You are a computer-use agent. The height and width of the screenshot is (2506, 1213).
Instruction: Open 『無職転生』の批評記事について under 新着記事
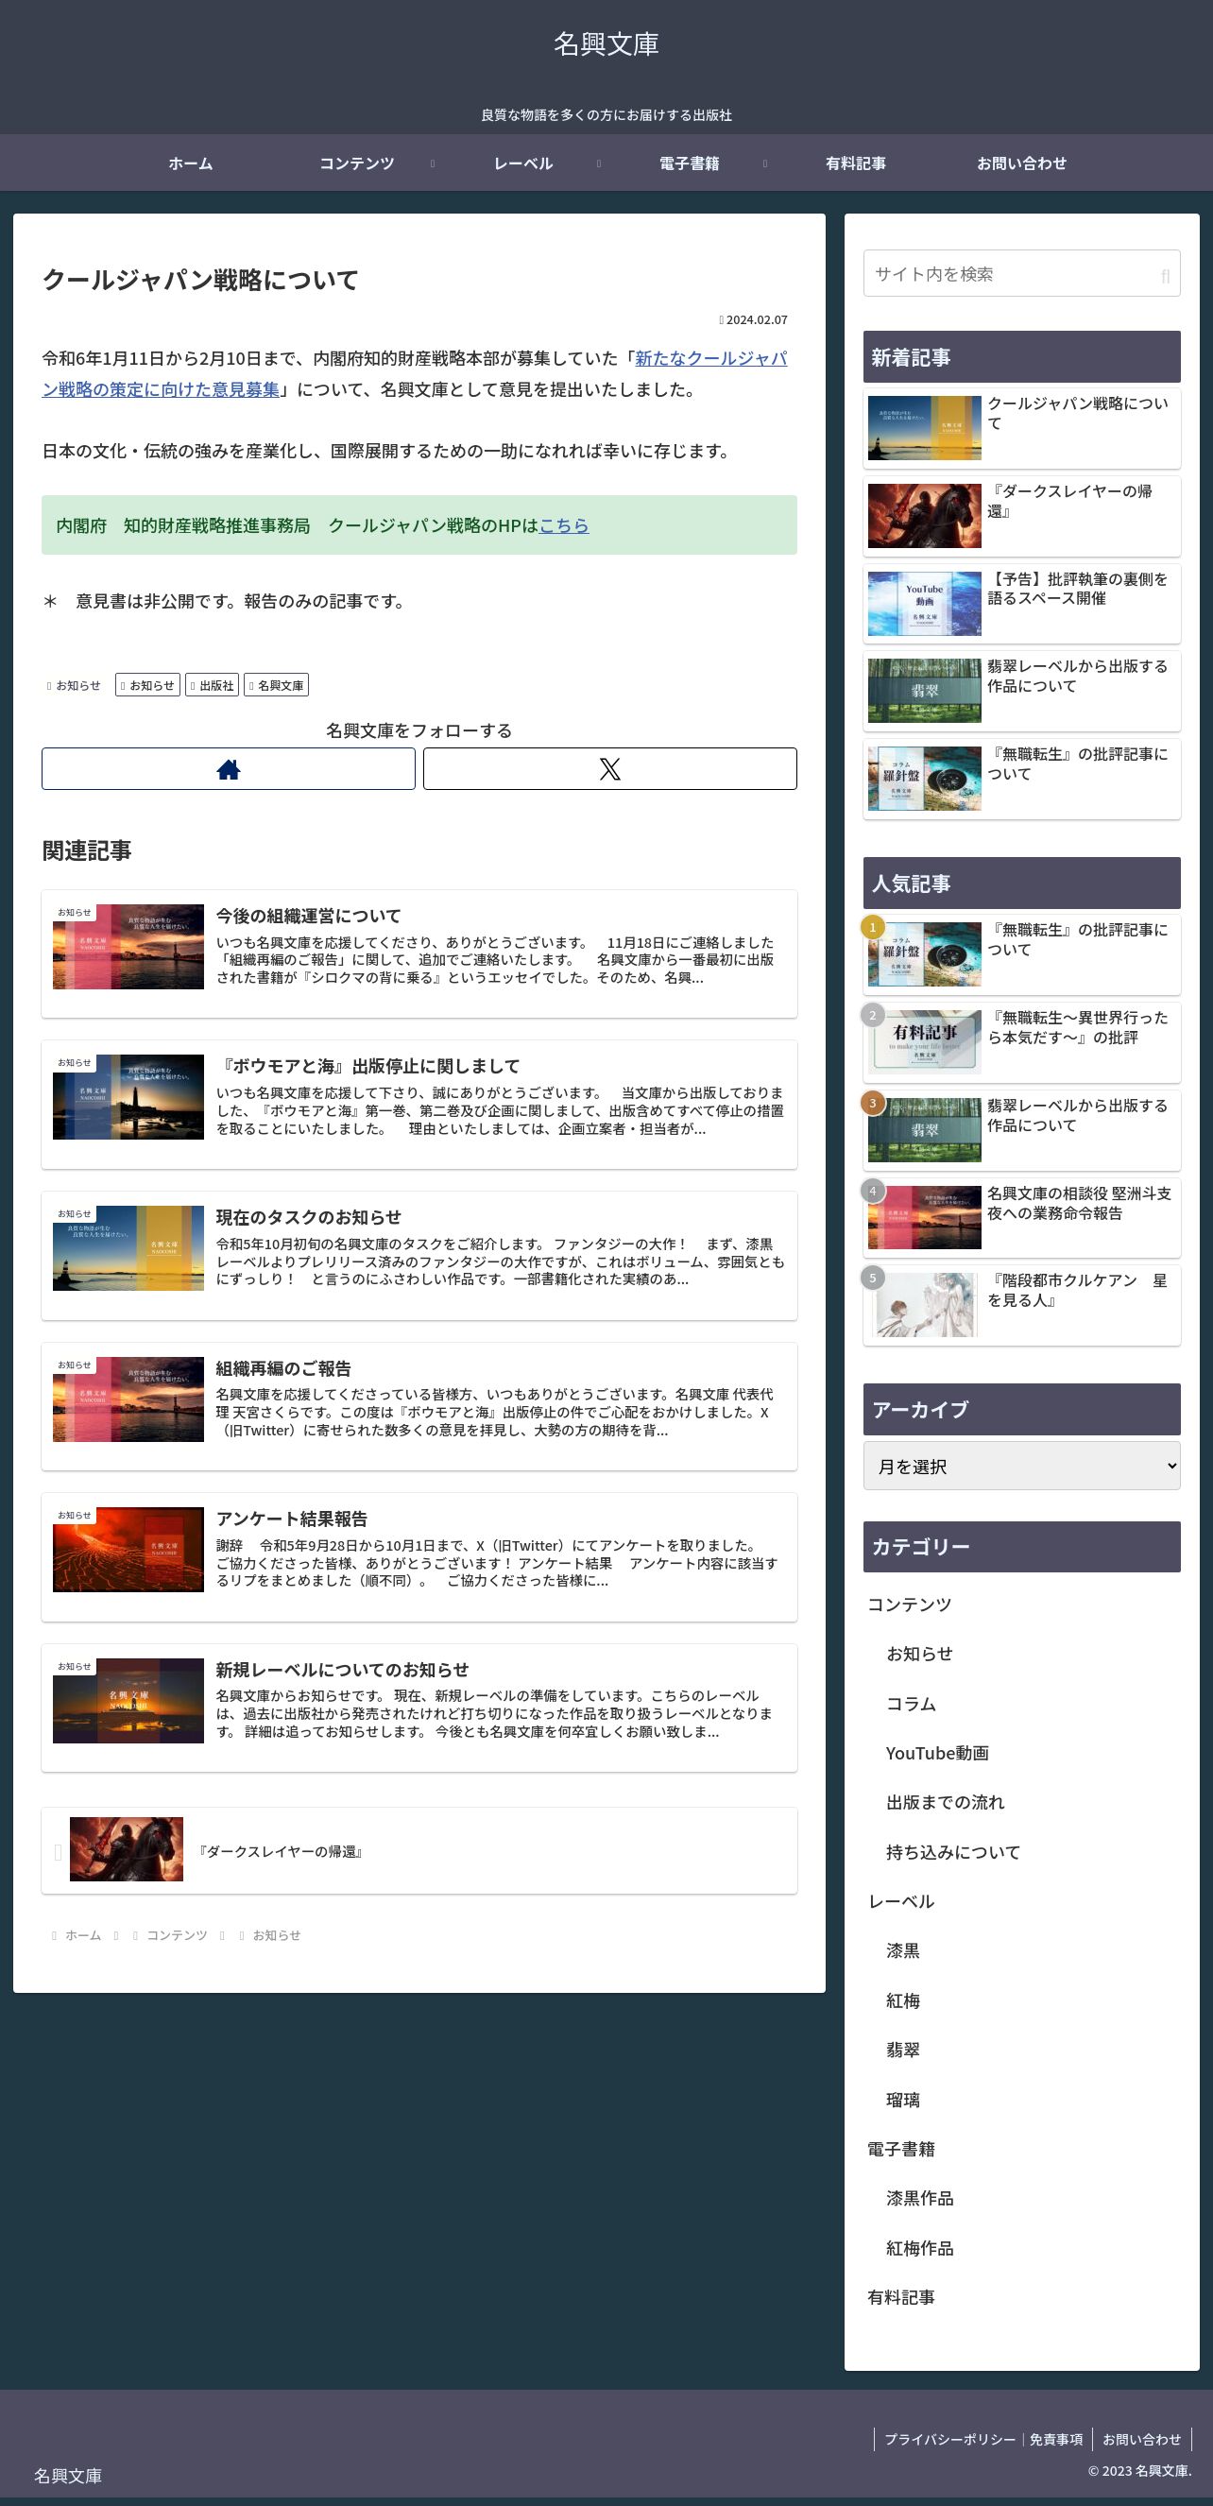click(x=1021, y=779)
